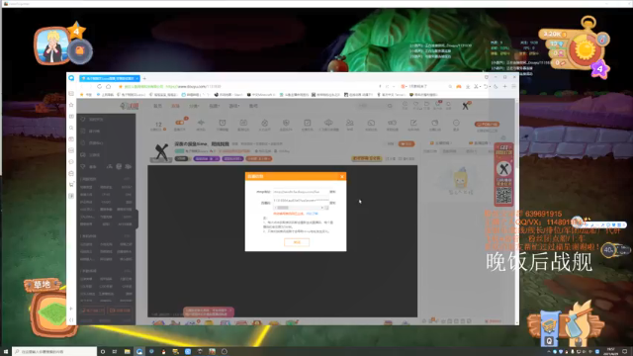Click the site search magnifier icon
Image resolution: width=633 pixels, height=356 pixels.
click(x=390, y=106)
